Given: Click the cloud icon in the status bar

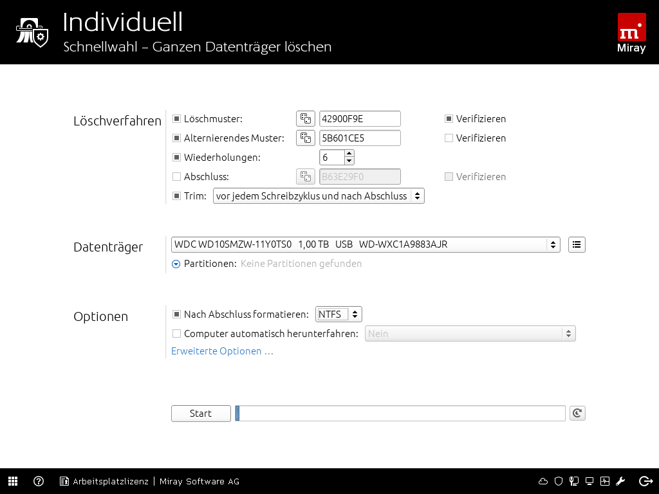Looking at the screenshot, I should coord(543,481).
